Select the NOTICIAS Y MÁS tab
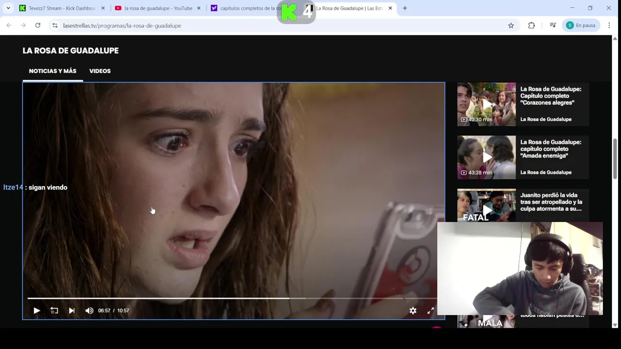Image resolution: width=621 pixels, height=349 pixels. pos(52,71)
